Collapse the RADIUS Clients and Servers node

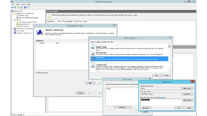[13, 13]
